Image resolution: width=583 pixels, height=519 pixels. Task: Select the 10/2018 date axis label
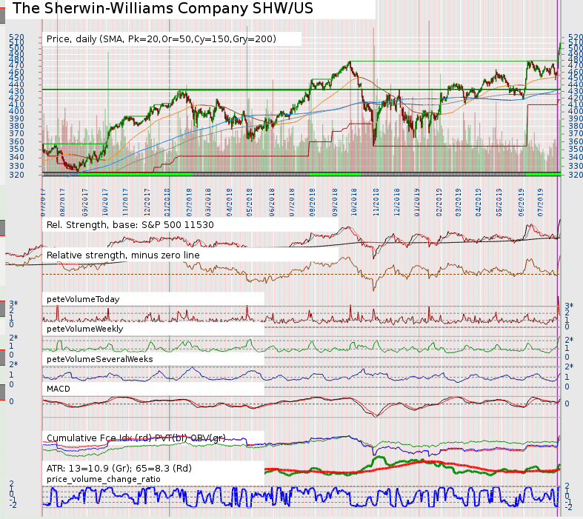click(x=353, y=202)
